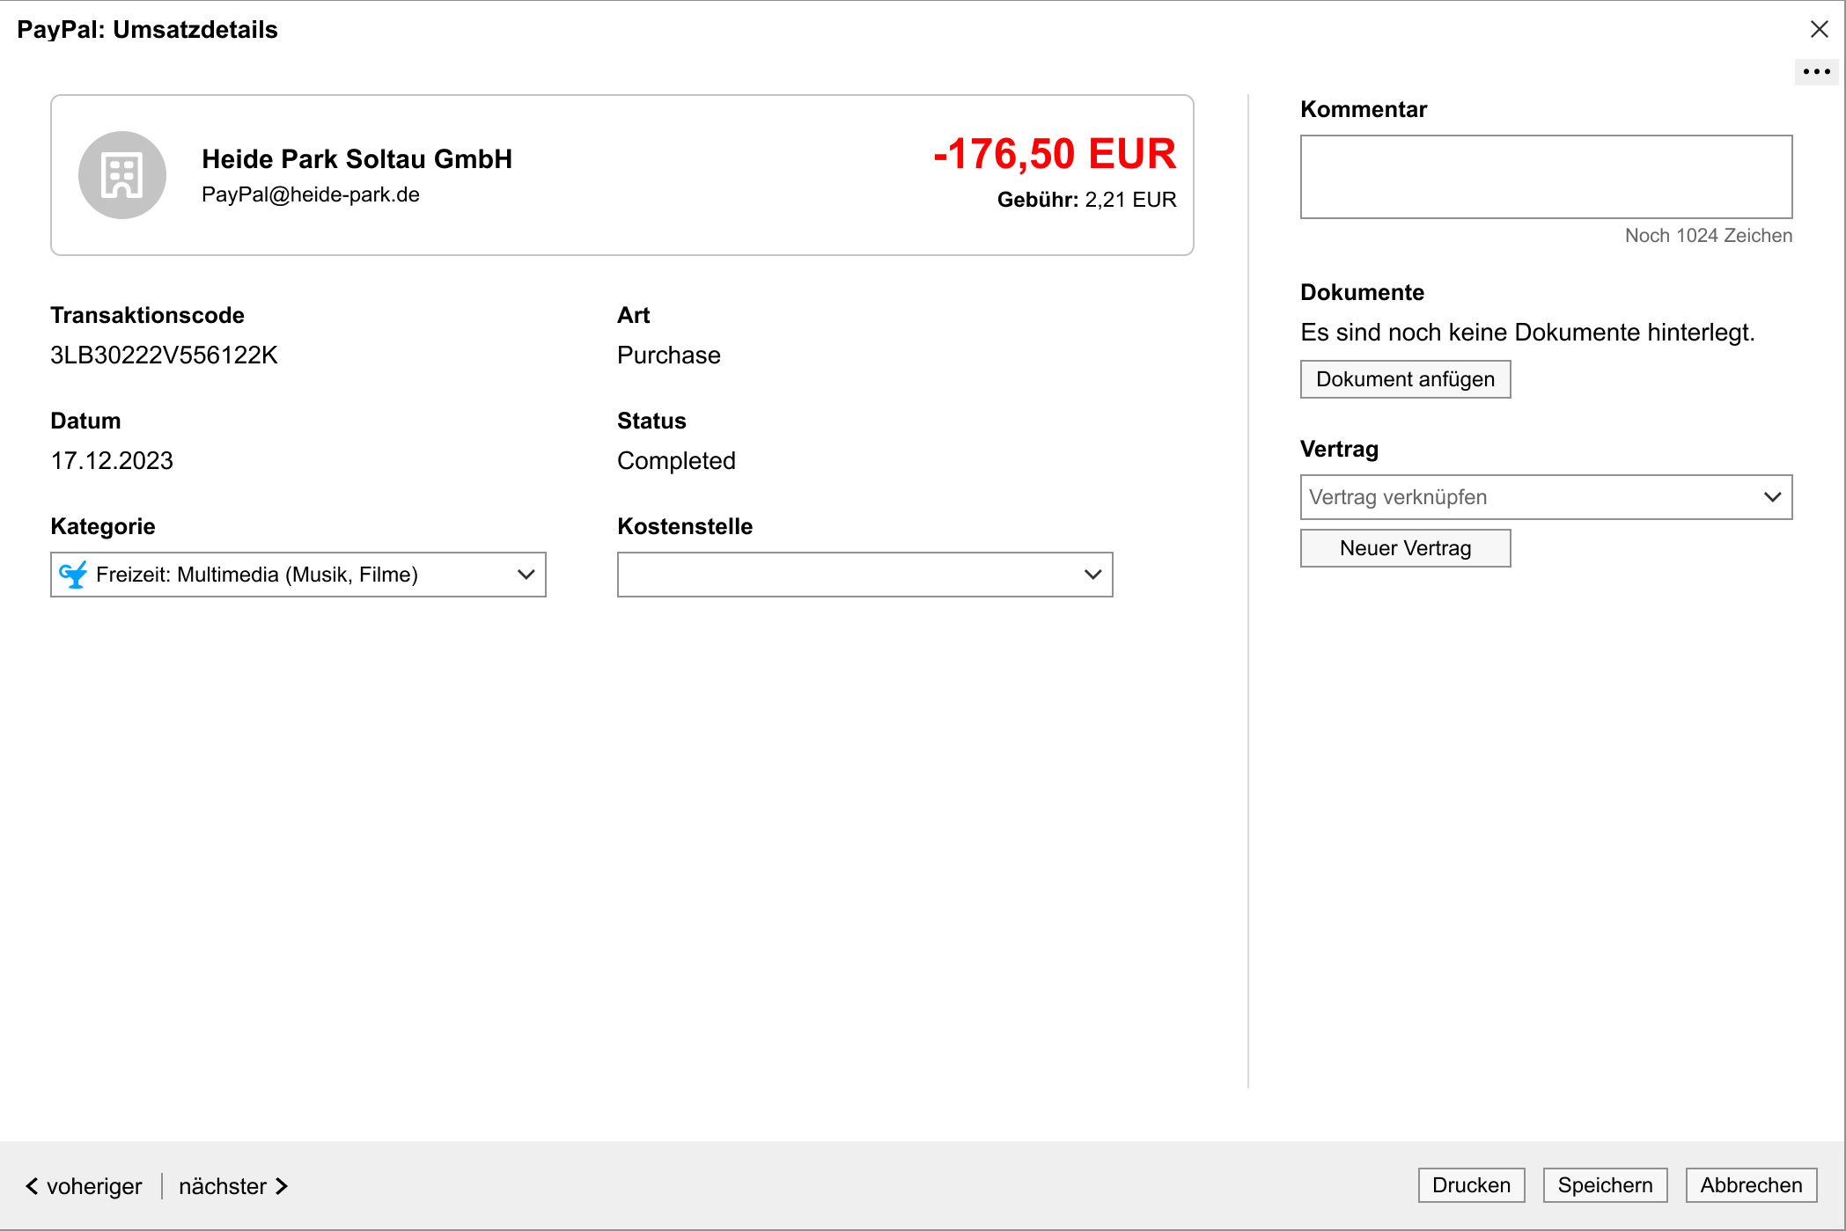Viewport: 1846px width, 1231px height.
Task: Open the ellipsis options menu
Action: pos(1816,72)
